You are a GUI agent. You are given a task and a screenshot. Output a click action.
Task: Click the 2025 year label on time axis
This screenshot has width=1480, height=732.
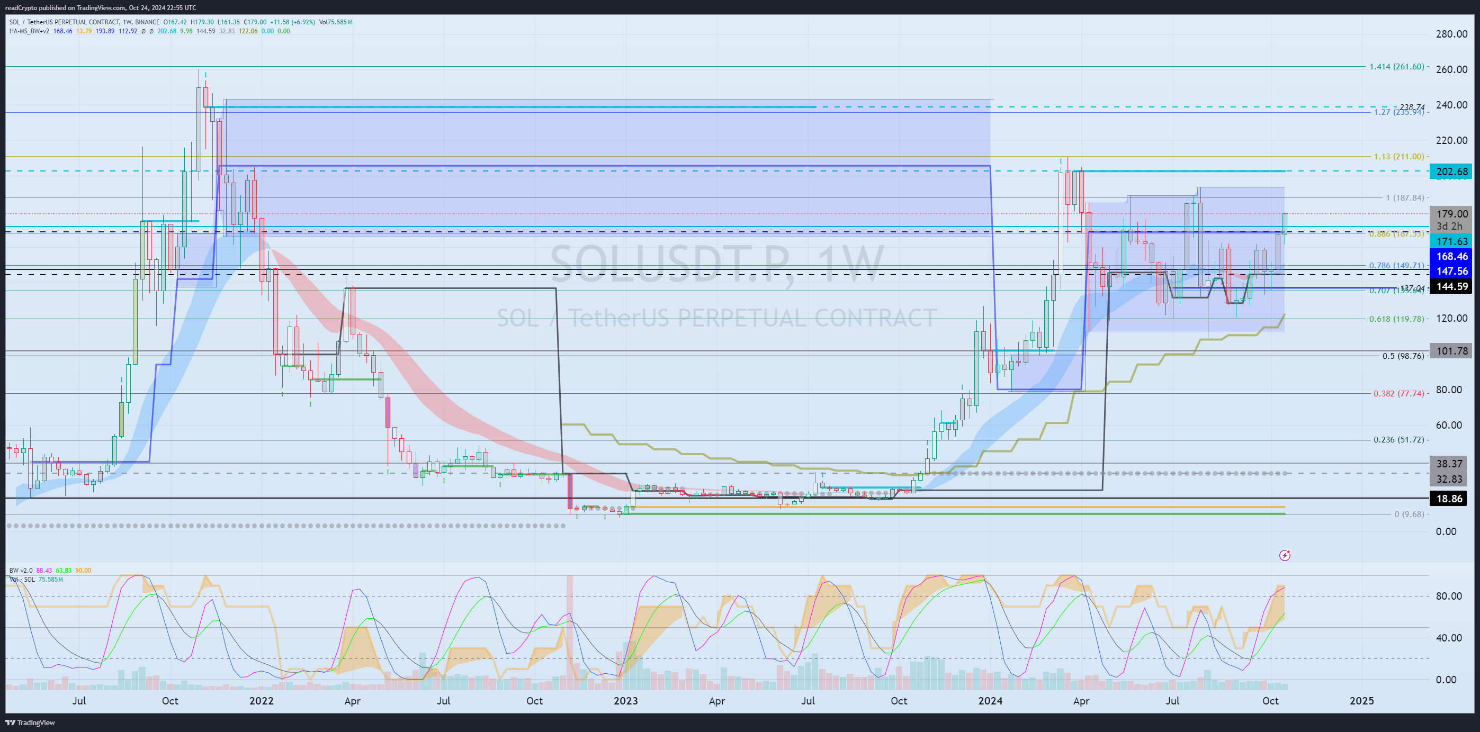(x=1361, y=701)
